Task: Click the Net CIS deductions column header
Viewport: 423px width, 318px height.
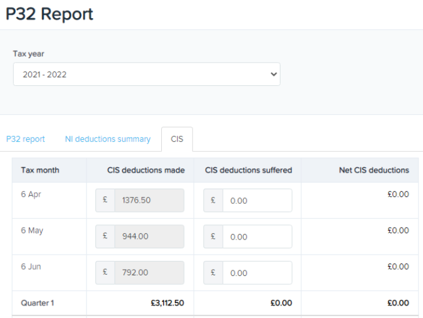Action: point(373,170)
